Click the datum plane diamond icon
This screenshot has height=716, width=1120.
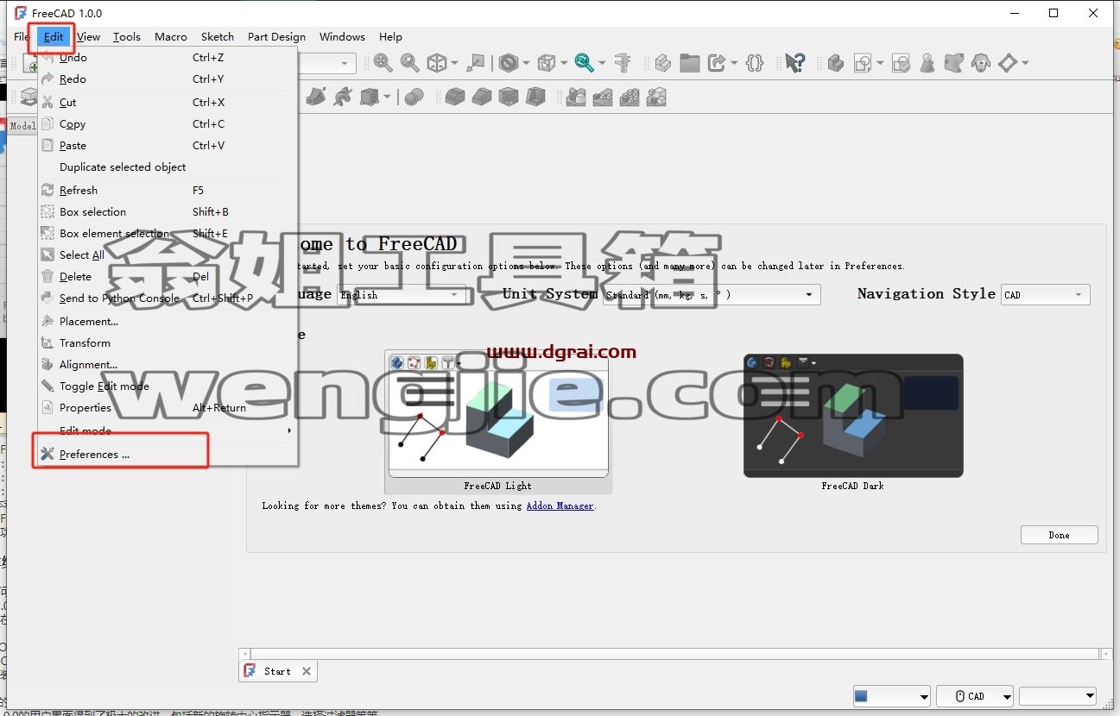click(x=1008, y=63)
